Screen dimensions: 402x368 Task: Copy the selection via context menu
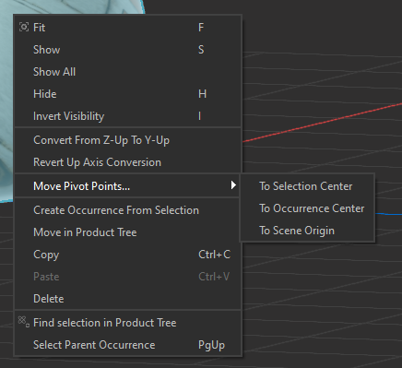[x=127, y=255]
